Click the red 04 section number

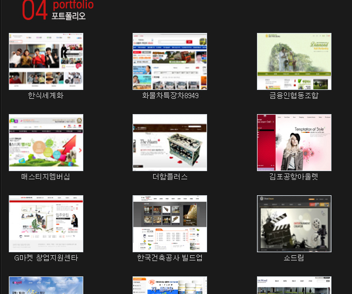tap(35, 10)
